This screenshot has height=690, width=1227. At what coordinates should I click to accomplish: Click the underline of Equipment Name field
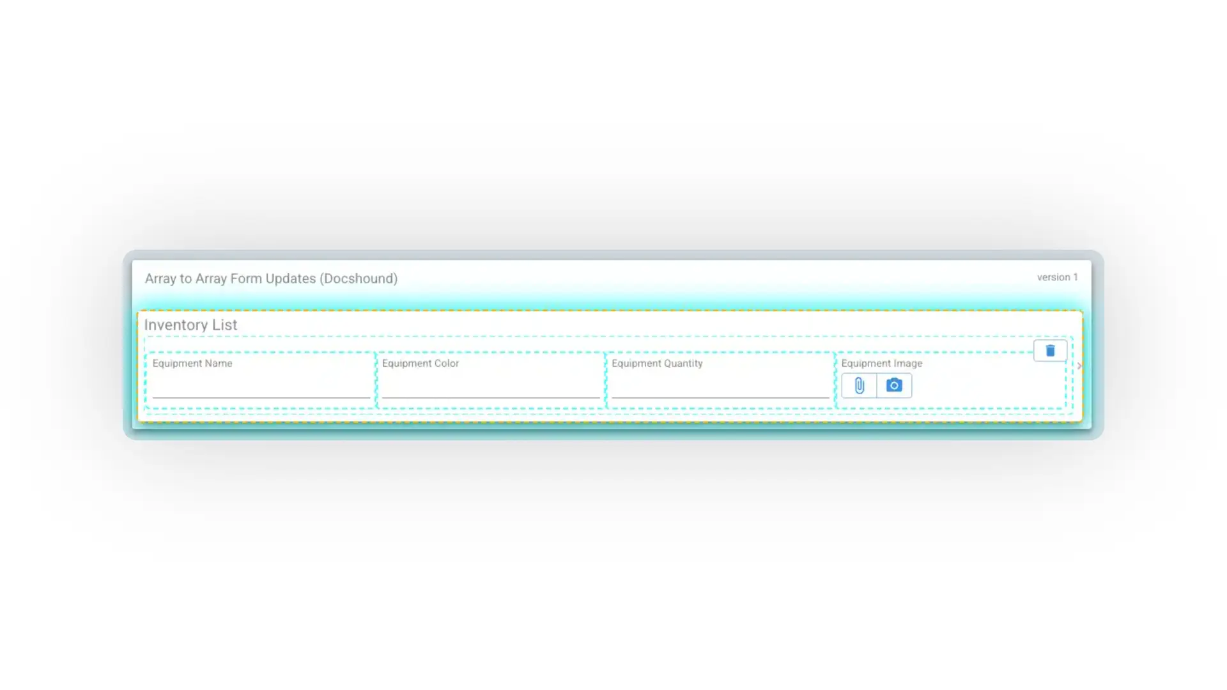[x=261, y=397]
